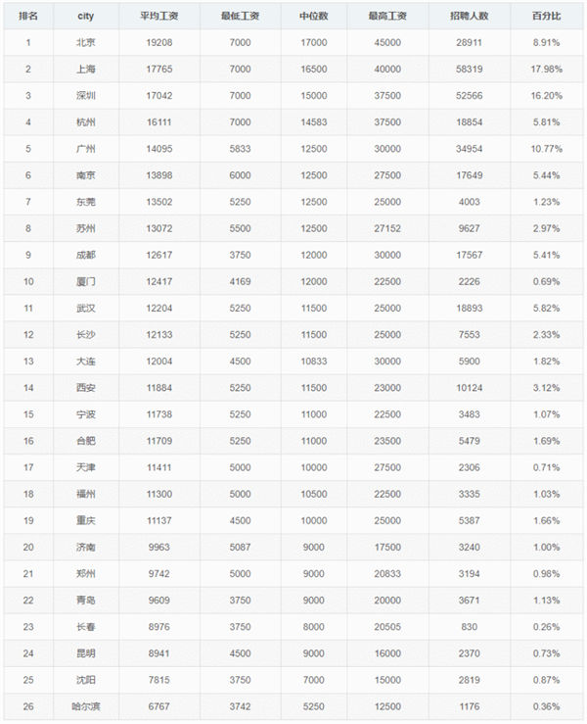Select the 杭州 row city name

[86, 122]
